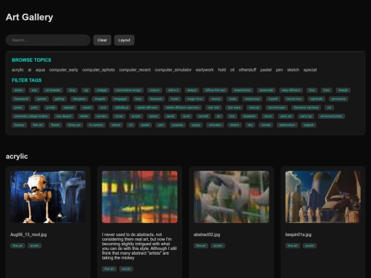This screenshot has width=371, height=278.
Task: Filter by the poppies tag
Action: click(177, 126)
